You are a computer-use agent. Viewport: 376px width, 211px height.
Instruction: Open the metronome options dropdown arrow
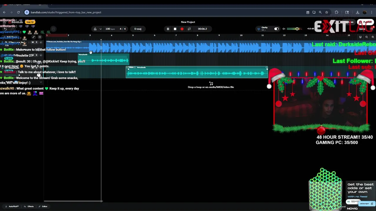point(100,29)
